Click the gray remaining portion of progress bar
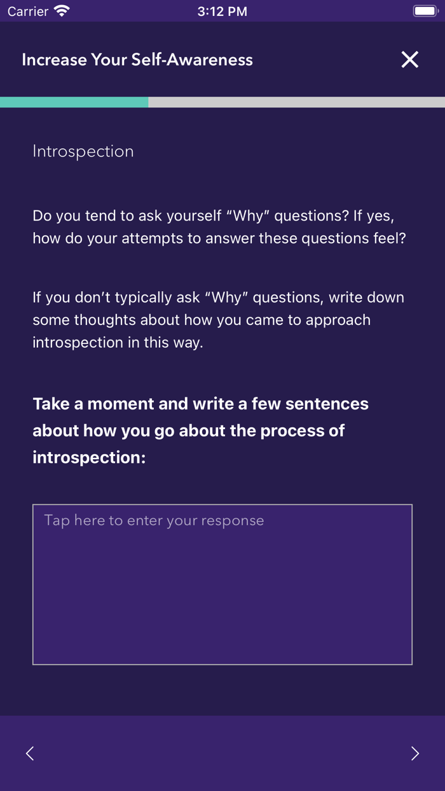This screenshot has height=791, width=445. (x=296, y=102)
